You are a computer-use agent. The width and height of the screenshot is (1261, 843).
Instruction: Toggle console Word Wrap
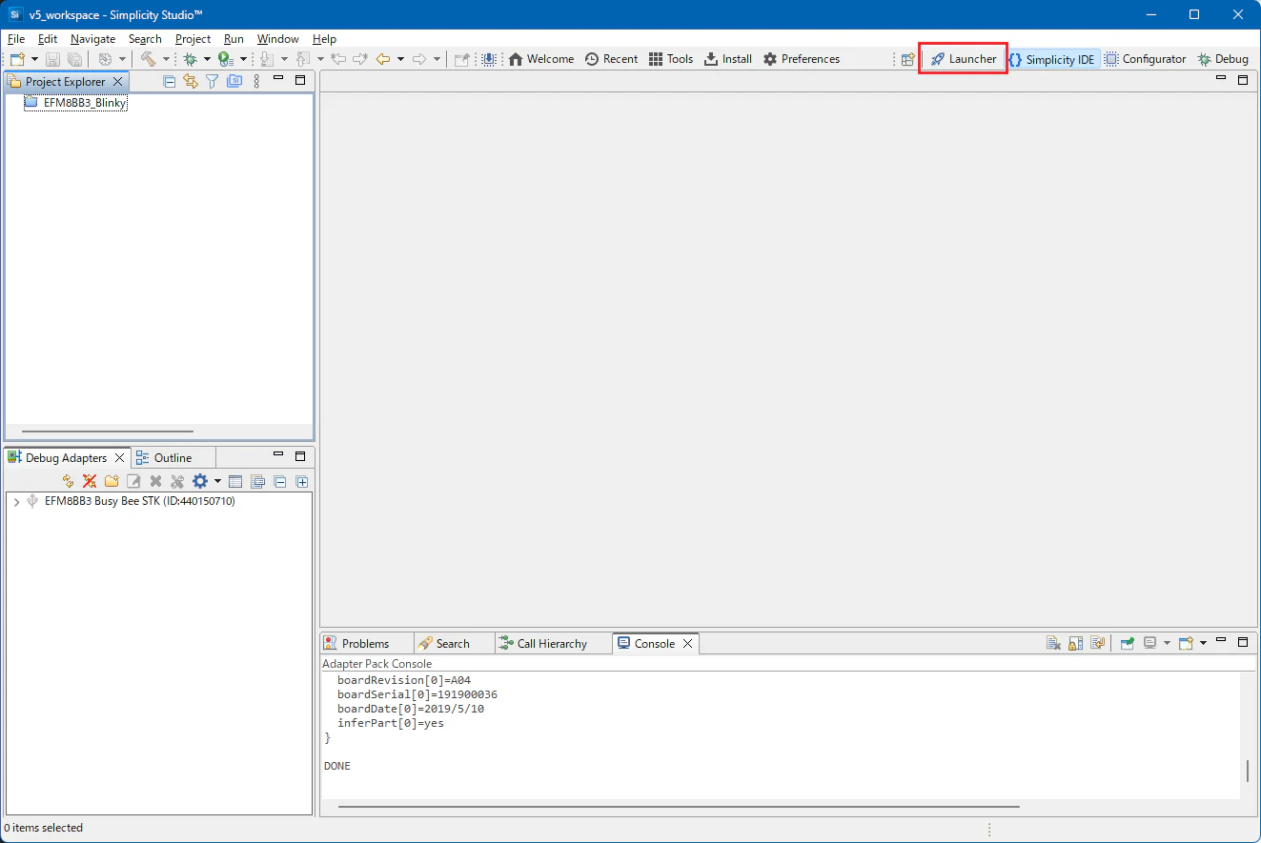point(1097,644)
